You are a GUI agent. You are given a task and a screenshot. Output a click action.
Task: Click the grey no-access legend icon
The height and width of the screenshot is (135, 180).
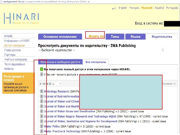point(41,74)
